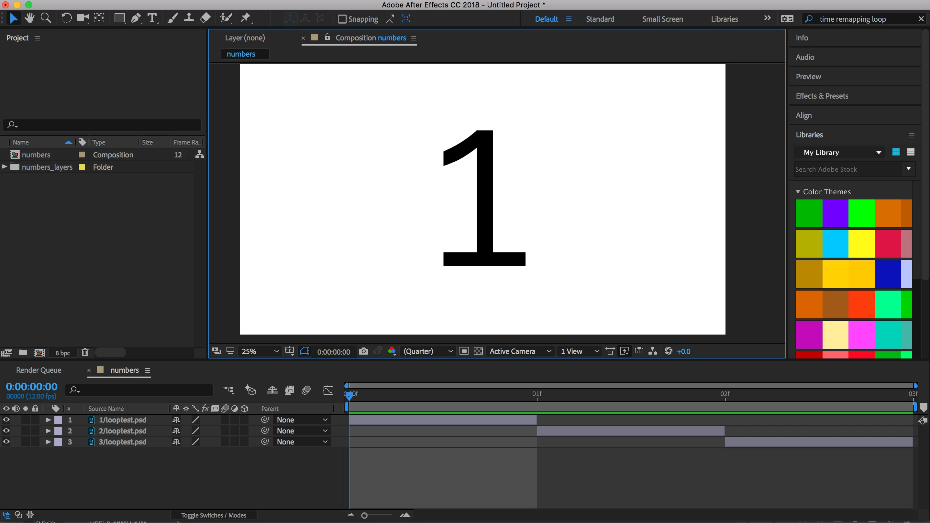Image resolution: width=930 pixels, height=523 pixels.
Task: Click the camera snapshot icon in viewer
Action: tap(363, 351)
